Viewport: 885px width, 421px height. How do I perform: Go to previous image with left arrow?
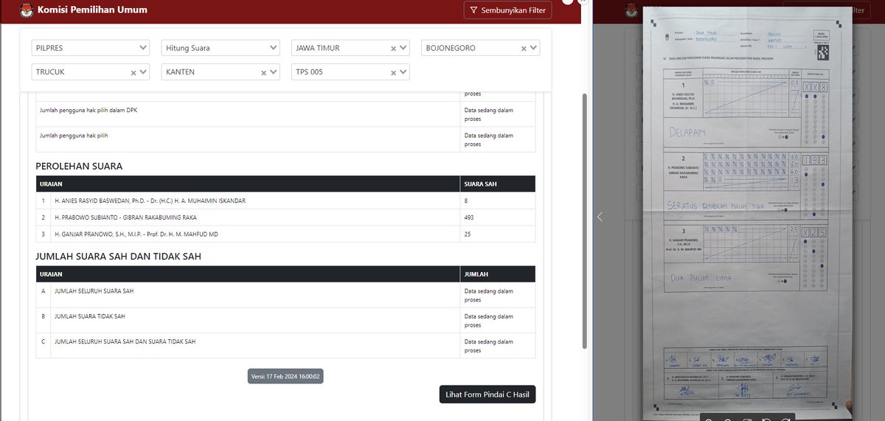click(600, 217)
